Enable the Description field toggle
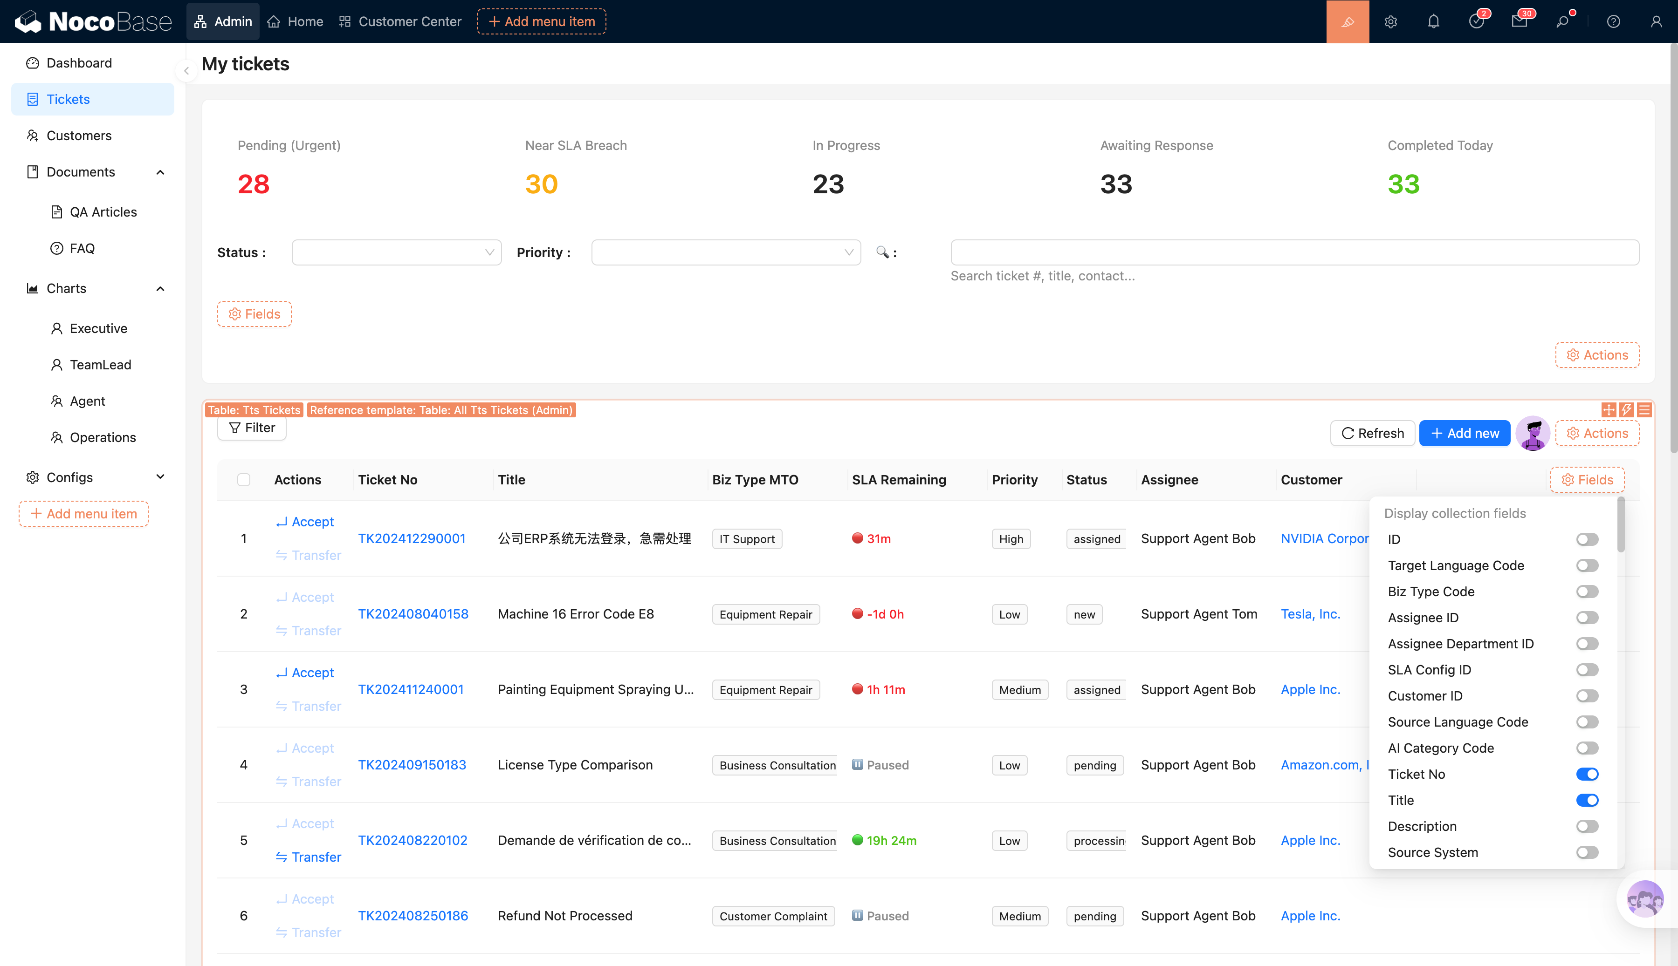1678x966 pixels. [x=1586, y=827]
